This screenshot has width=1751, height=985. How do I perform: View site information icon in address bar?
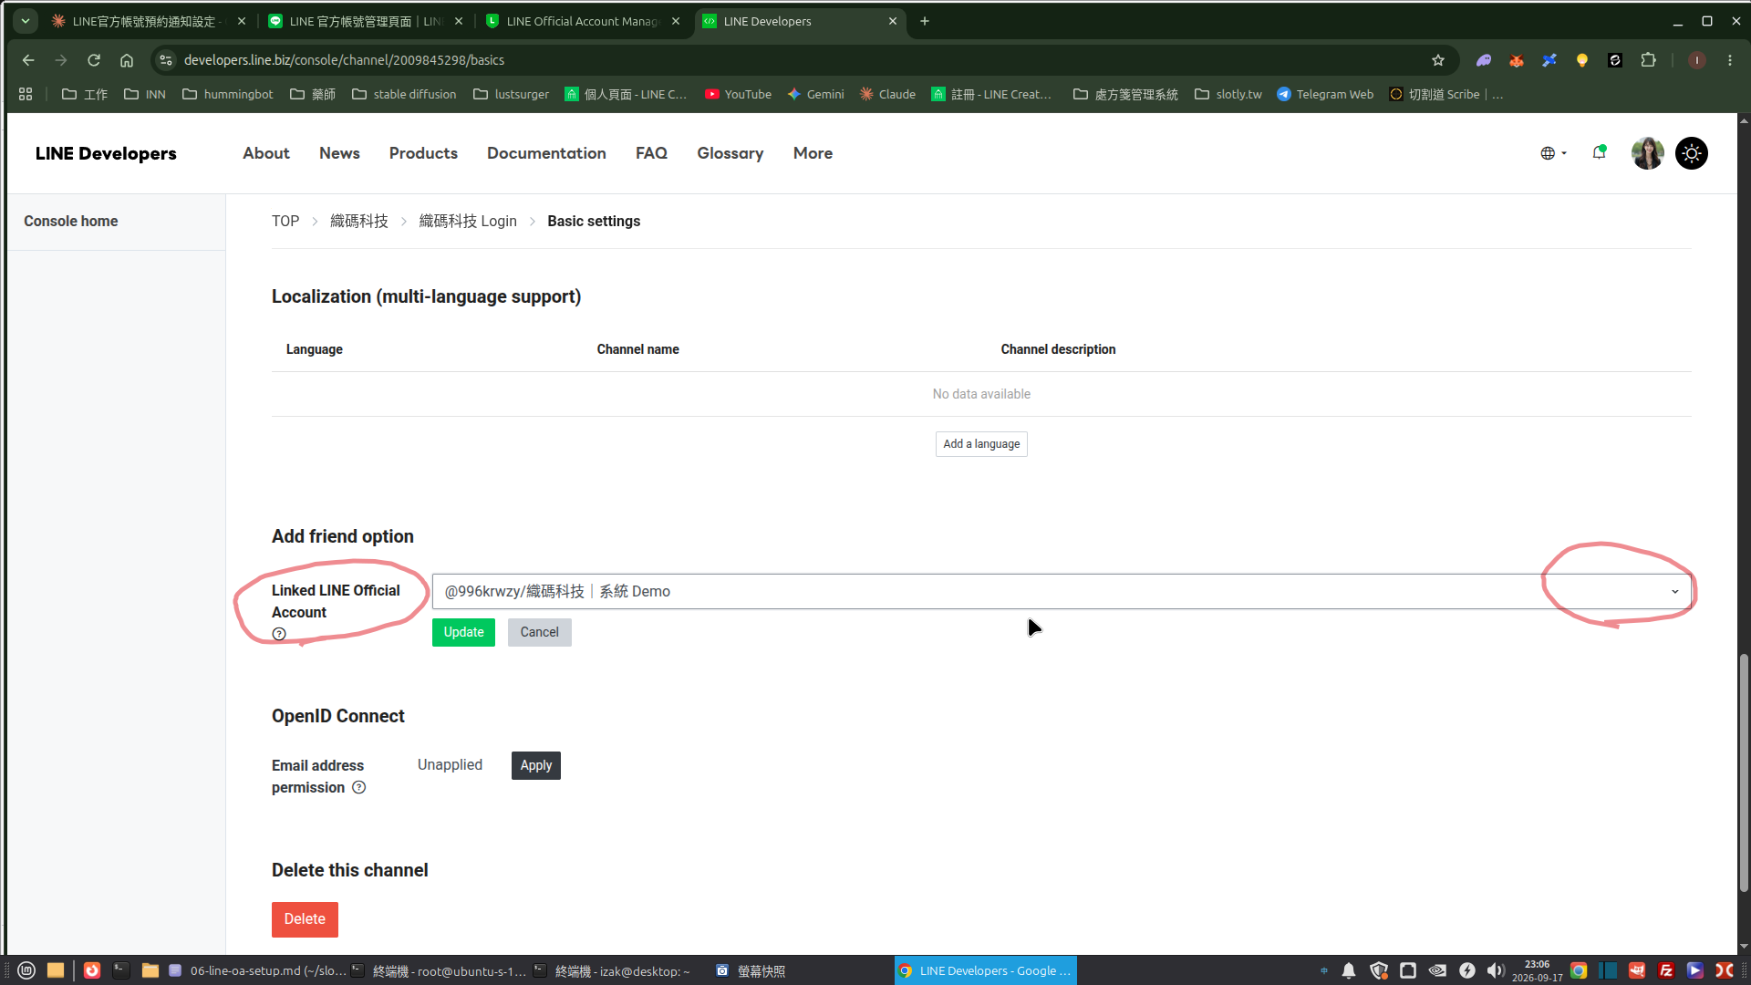pos(166,60)
